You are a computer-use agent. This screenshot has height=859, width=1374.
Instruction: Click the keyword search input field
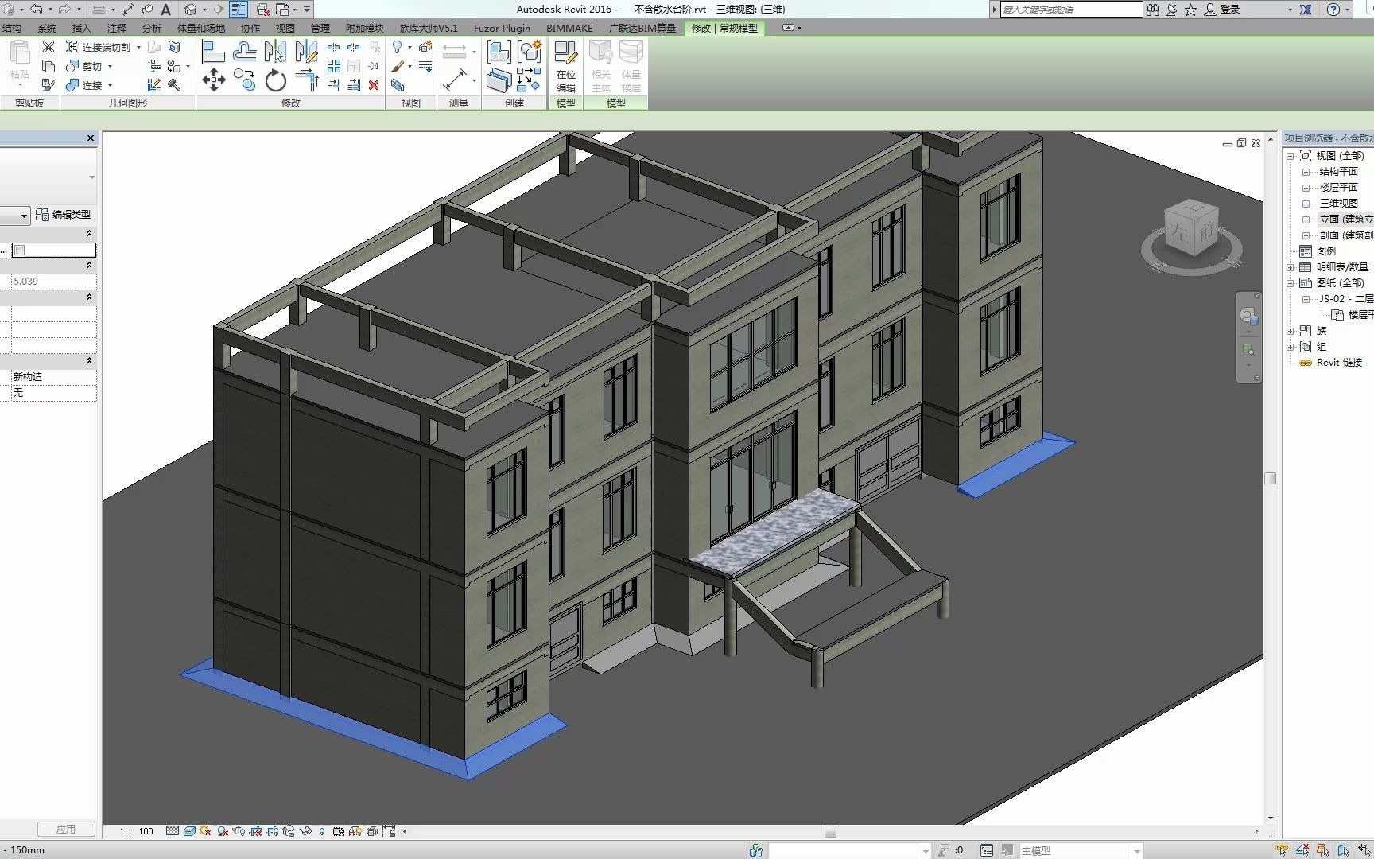(x=1070, y=10)
